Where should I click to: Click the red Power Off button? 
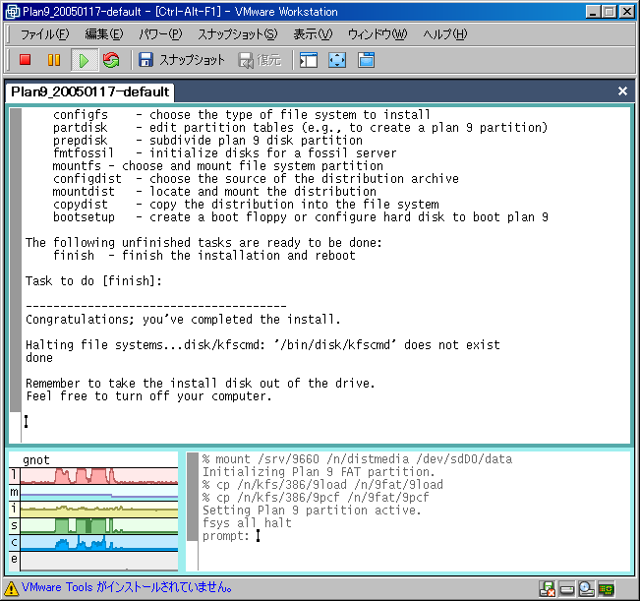(x=26, y=60)
